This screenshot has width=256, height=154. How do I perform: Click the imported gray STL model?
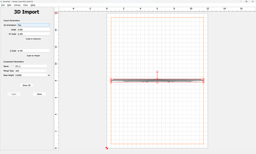coord(157,81)
